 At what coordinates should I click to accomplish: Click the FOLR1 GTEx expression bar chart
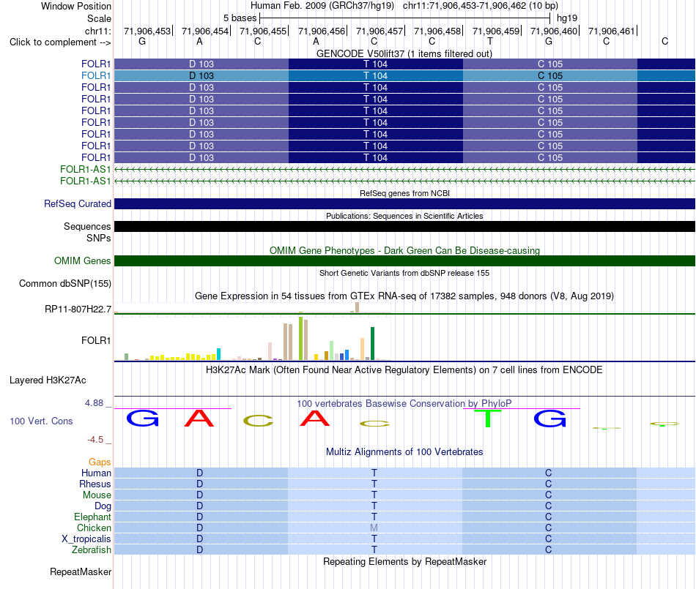pyautogui.click(x=252, y=339)
